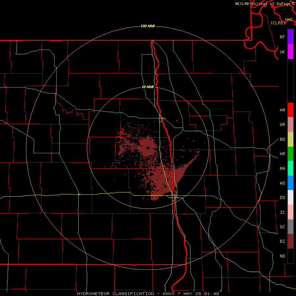
Task: Click the DS legend label
Action: tap(283, 198)
